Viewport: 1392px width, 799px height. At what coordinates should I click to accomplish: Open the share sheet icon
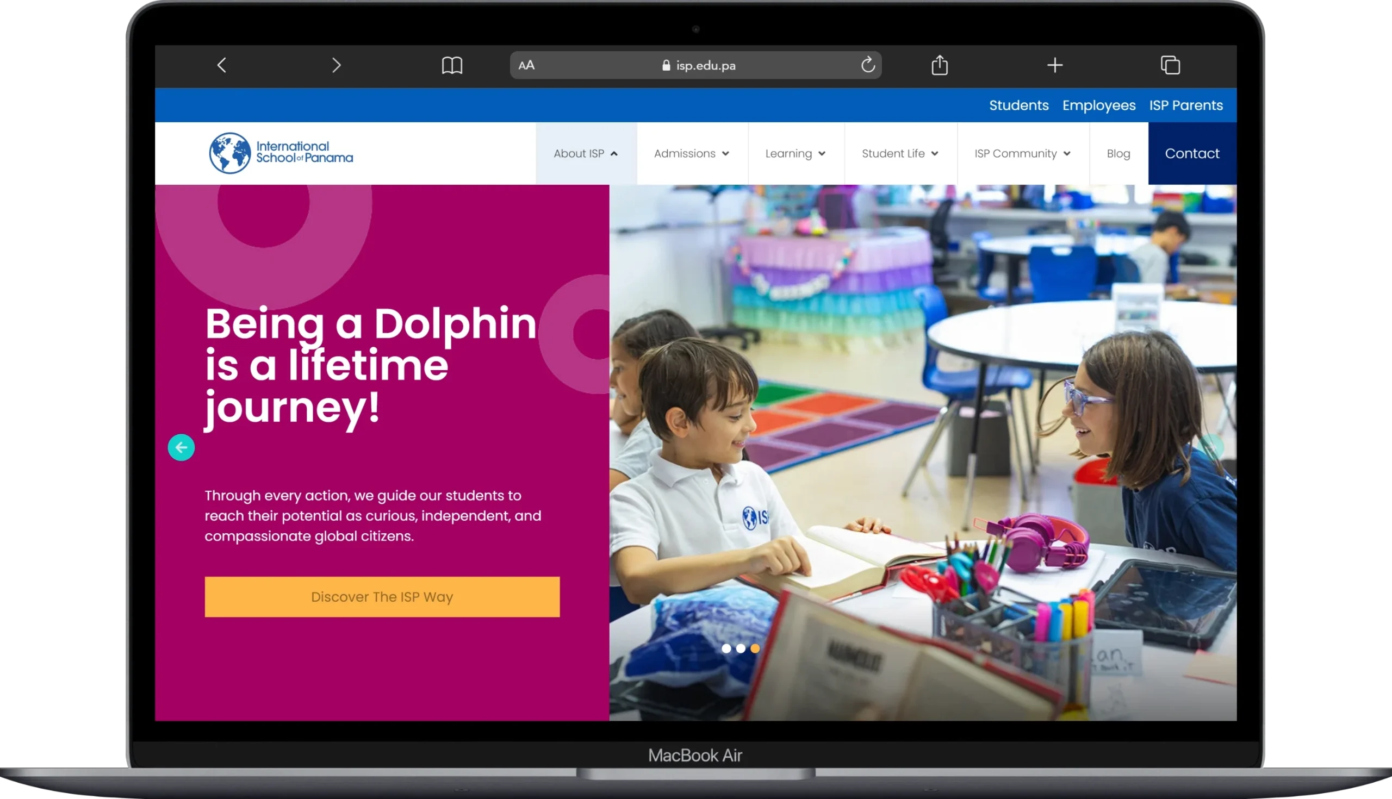tap(940, 65)
